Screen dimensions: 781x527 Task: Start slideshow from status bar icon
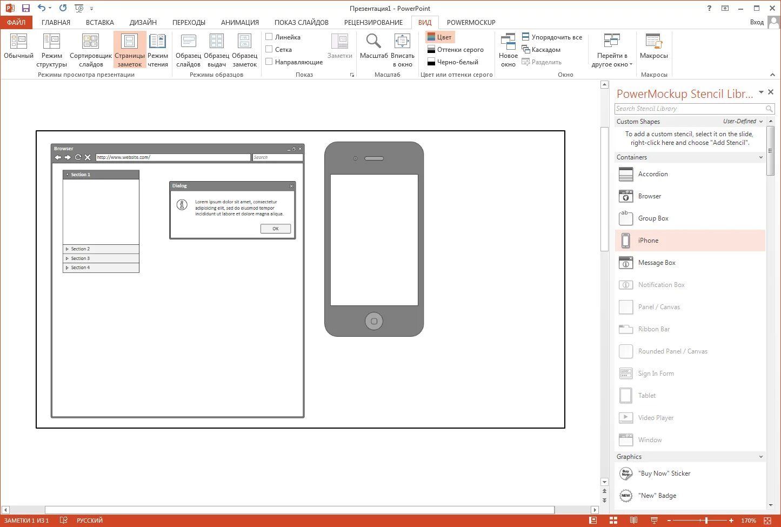point(654,521)
